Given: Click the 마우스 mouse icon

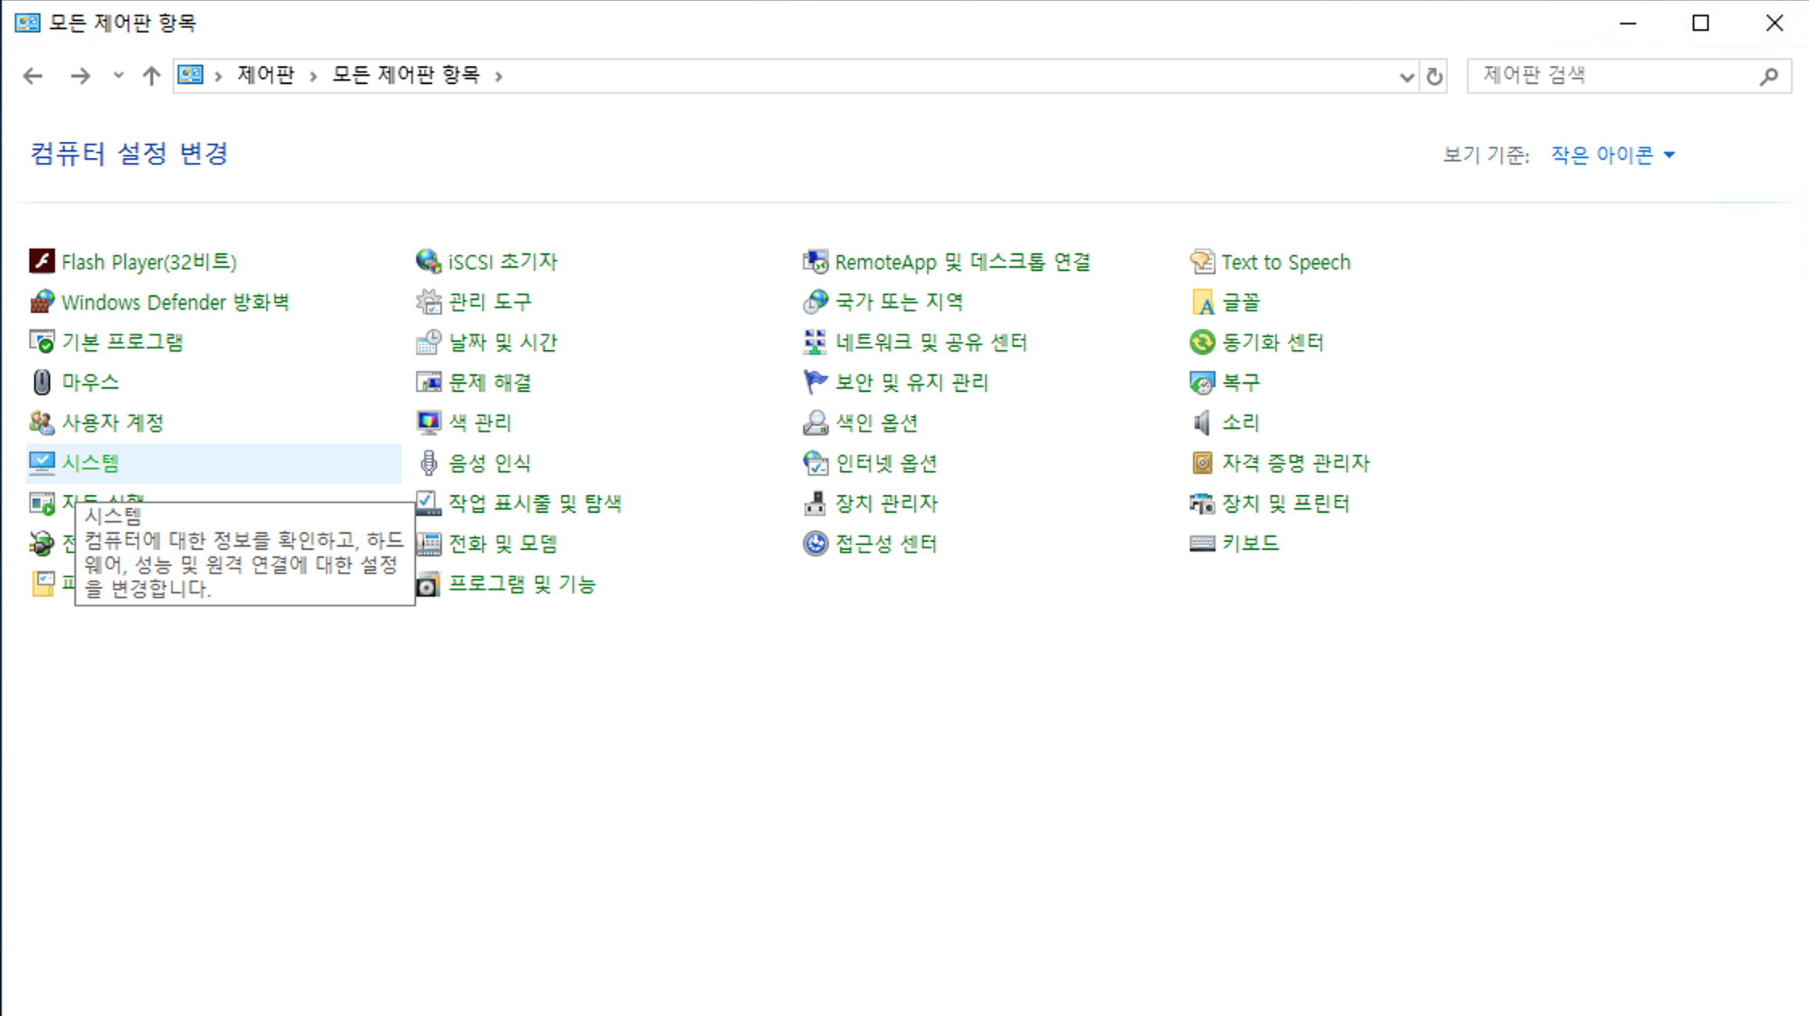Looking at the screenshot, I should (42, 382).
